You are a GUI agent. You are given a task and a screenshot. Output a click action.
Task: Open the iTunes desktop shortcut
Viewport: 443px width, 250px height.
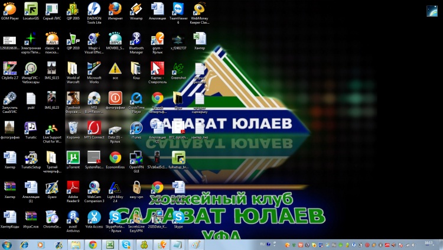point(136,128)
